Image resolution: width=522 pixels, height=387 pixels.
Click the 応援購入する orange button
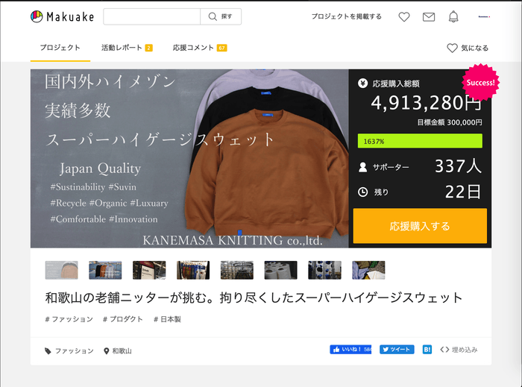[420, 225]
